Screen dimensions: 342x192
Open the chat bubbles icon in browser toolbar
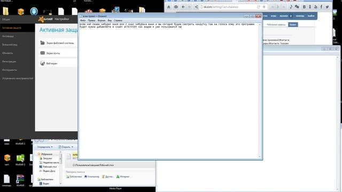tap(297, 7)
